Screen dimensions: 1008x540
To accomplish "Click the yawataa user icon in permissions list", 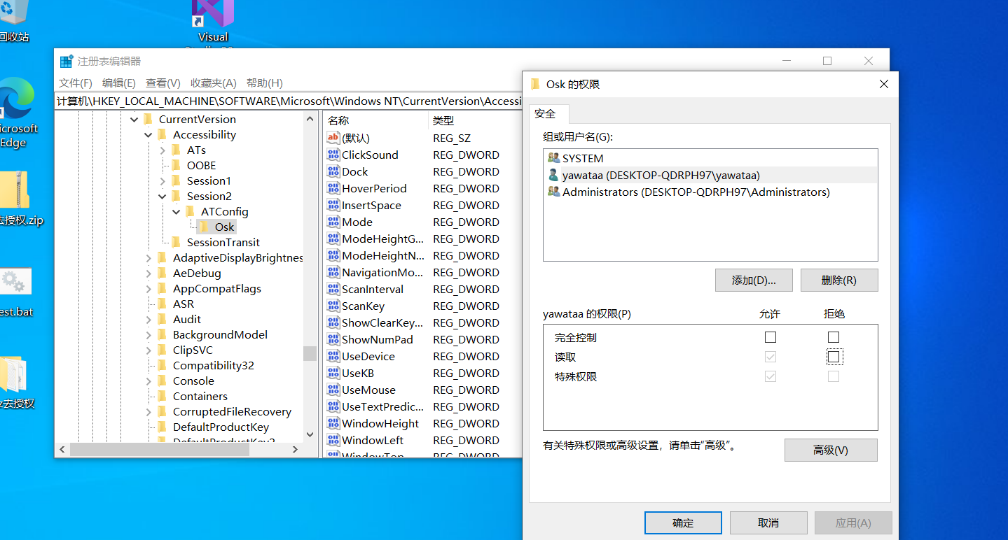I will [553, 175].
